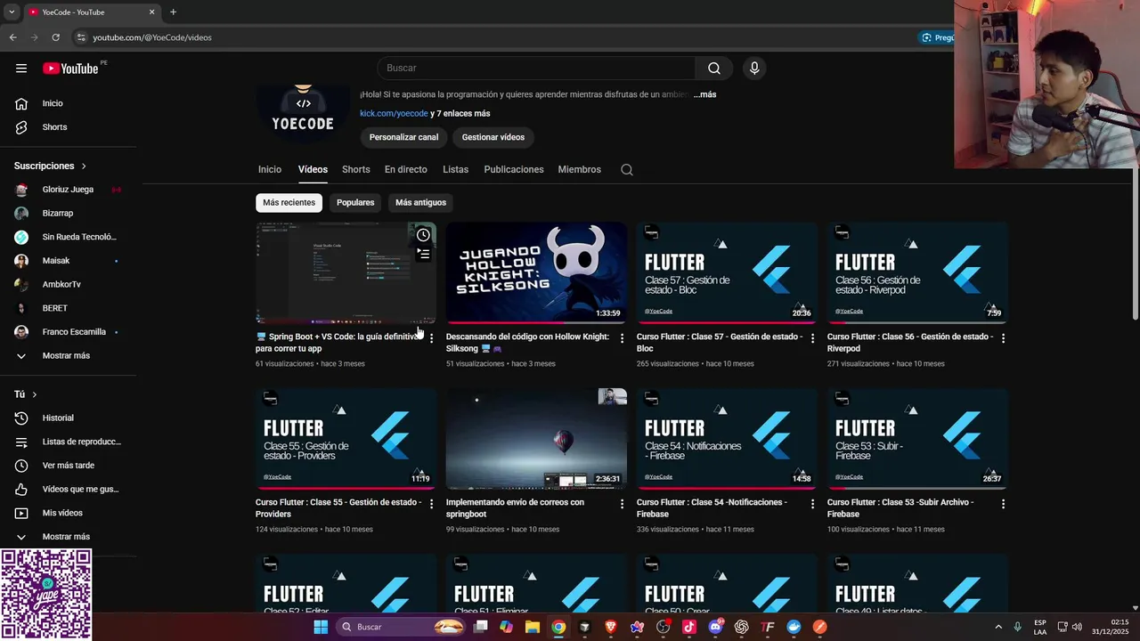This screenshot has width=1140, height=641.
Task: Open Discord from the taskbar
Action: [715, 627]
